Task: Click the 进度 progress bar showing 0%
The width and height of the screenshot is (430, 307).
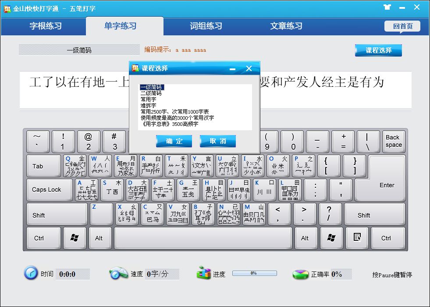Action: 255,273
